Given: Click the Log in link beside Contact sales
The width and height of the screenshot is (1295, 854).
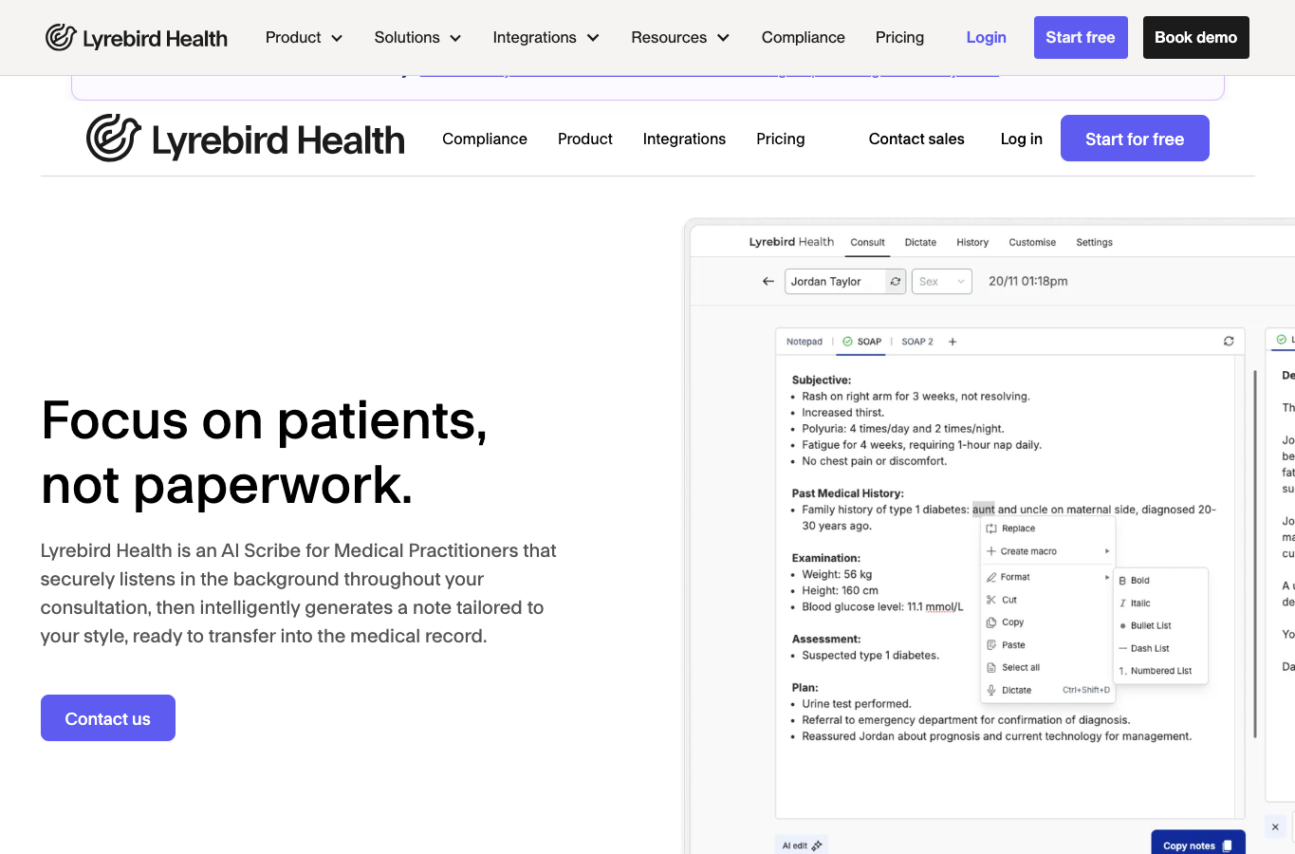Looking at the screenshot, I should 1022,139.
